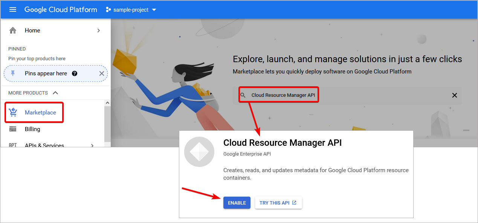Clear the search field with the X
This screenshot has width=478, height=223.
point(455,95)
